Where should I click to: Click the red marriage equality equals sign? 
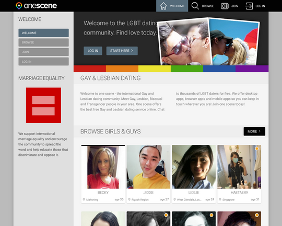click(43, 105)
